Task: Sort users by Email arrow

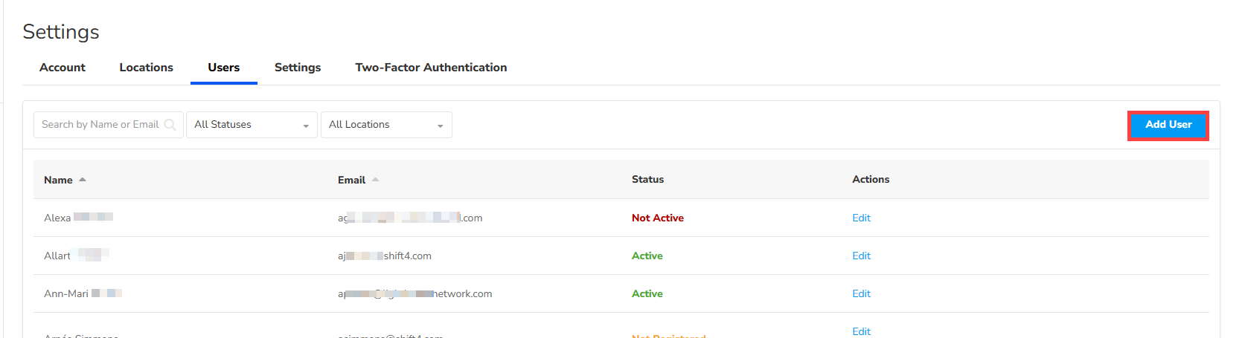Action: pyautogui.click(x=376, y=180)
